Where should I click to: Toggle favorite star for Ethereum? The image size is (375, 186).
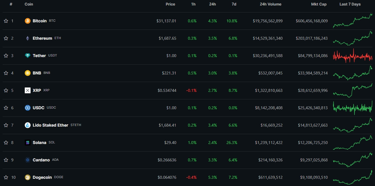pyautogui.click(x=6, y=38)
